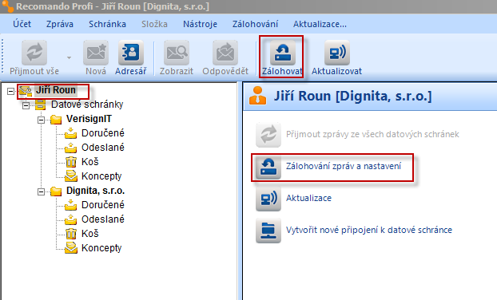Open the Schránka menu
This screenshot has height=300, width=497.
point(107,24)
